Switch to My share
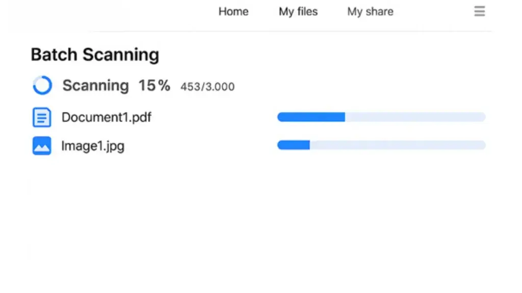 pyautogui.click(x=370, y=11)
